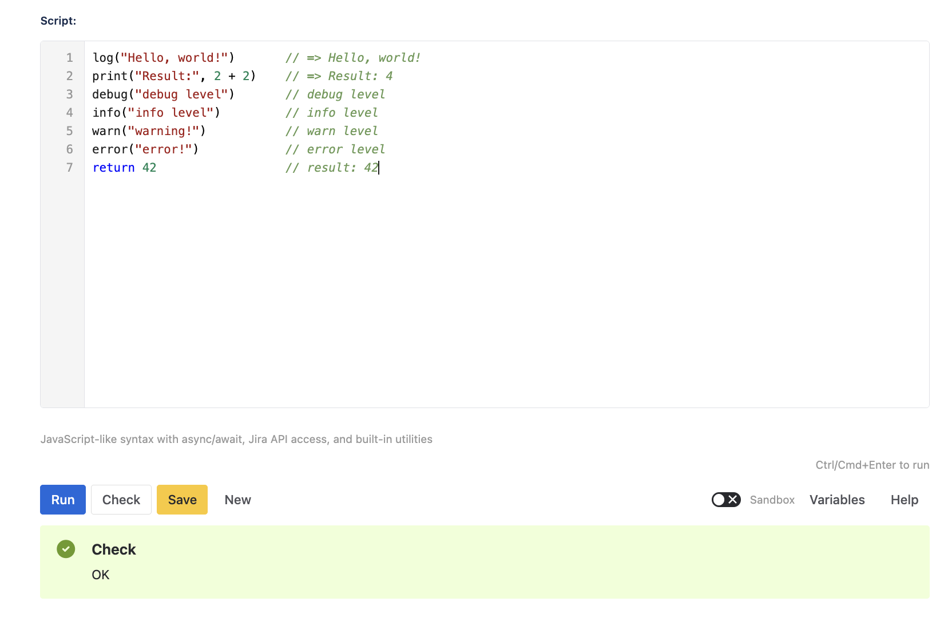This screenshot has width=944, height=633.
Task: Create a new script via New
Action: [237, 500]
